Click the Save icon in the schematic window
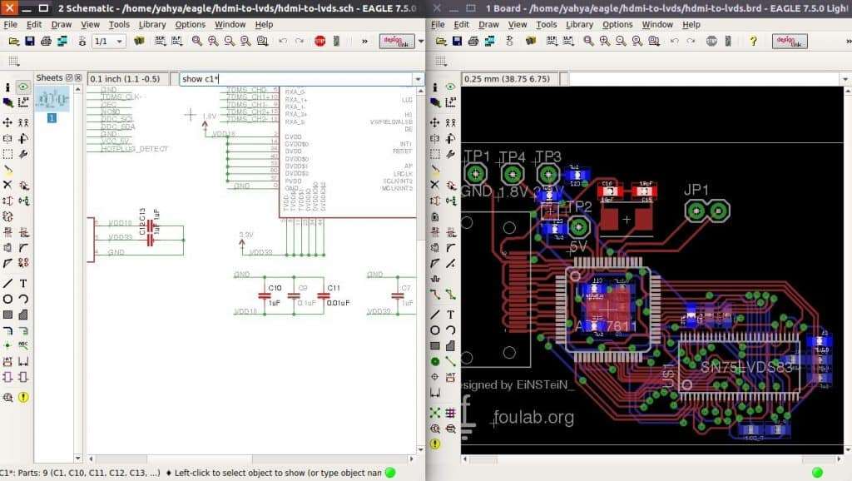Screen dimensions: 852x481 [29, 42]
